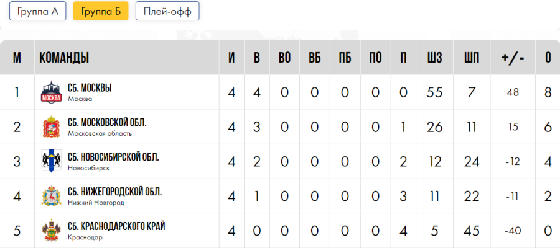Open the СБ. МОСКОВСКОЙ ОБЛ. team link
Screen dimensions: 560x248
point(107,122)
